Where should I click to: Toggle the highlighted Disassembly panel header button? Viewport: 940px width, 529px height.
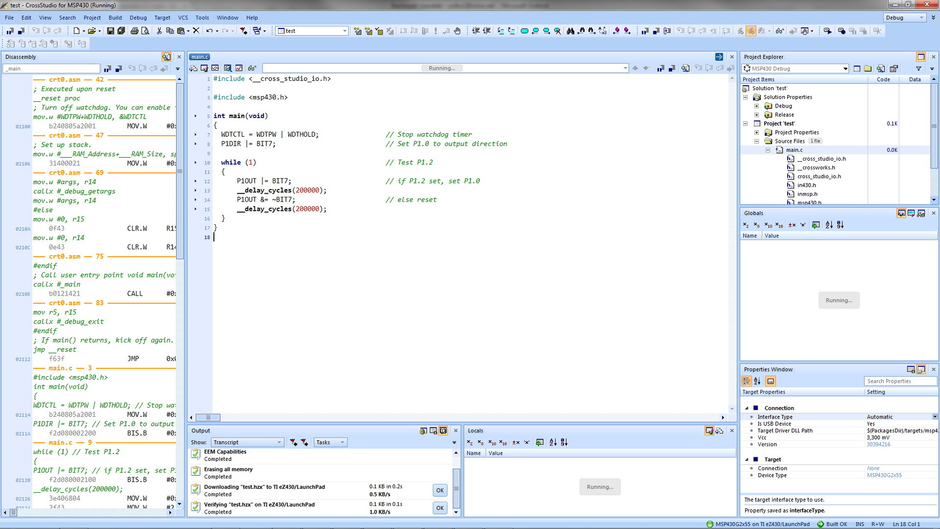click(166, 57)
